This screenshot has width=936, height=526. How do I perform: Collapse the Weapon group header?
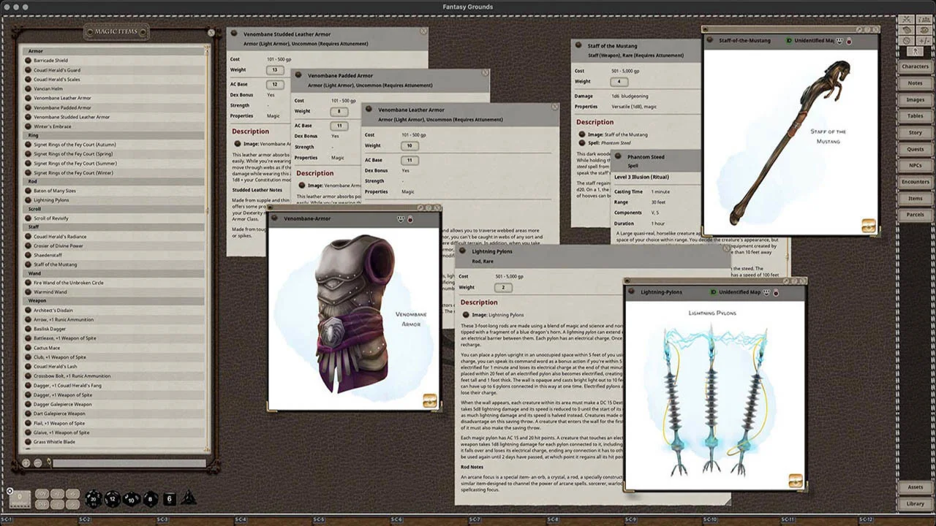(x=114, y=300)
